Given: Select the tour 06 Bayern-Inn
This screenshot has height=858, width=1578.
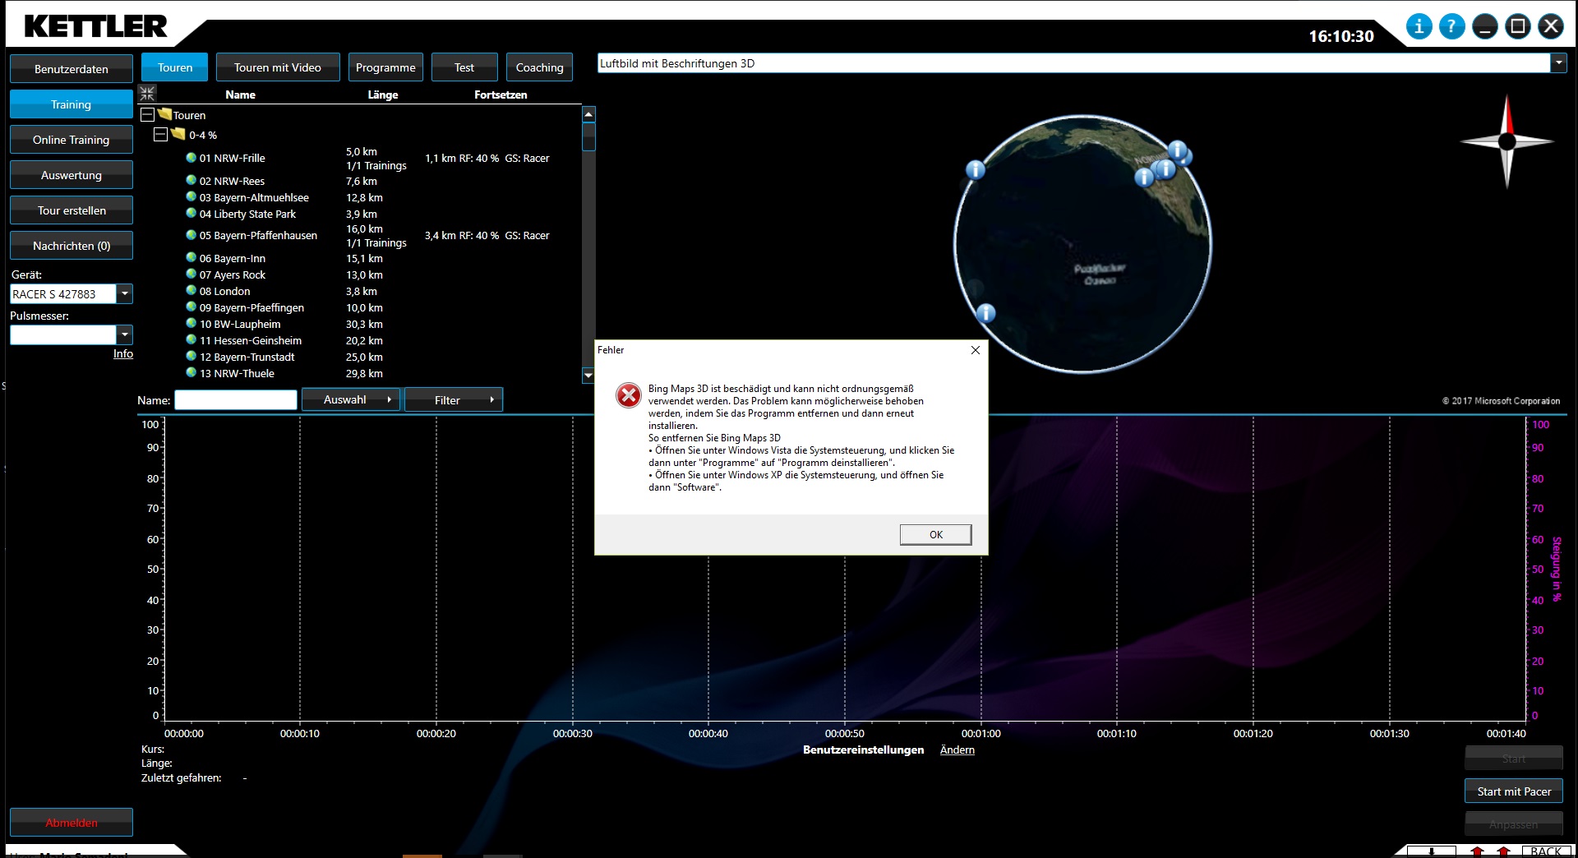Looking at the screenshot, I should 233,258.
